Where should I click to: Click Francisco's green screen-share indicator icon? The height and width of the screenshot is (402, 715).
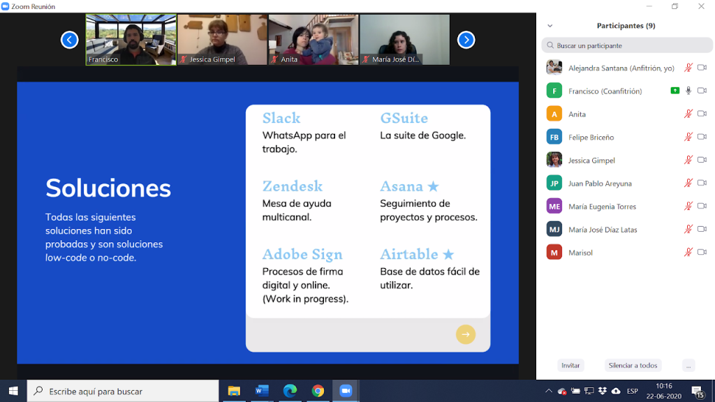[675, 91]
